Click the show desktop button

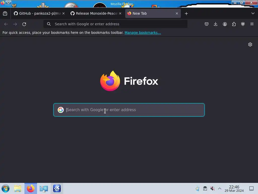[251, 188]
